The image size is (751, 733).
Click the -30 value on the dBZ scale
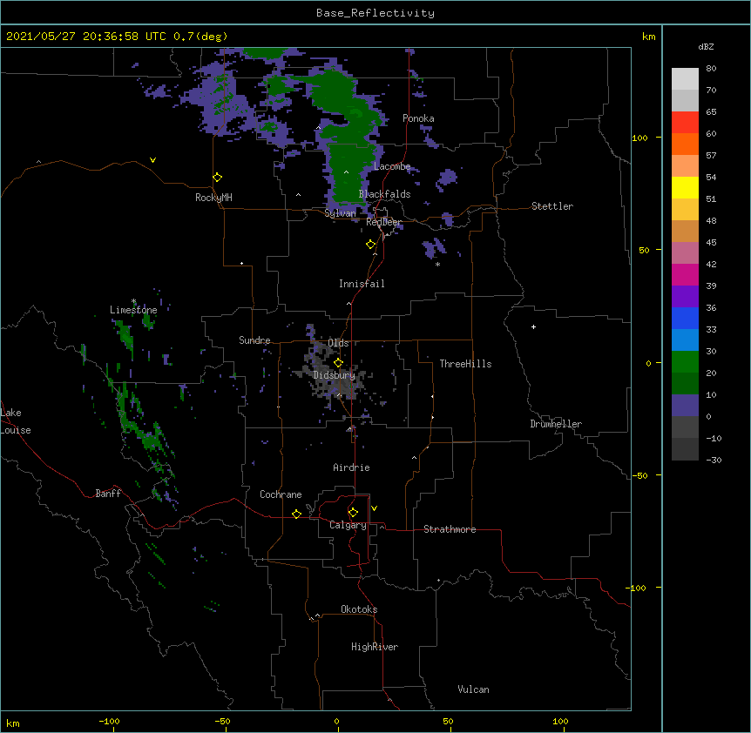click(714, 461)
